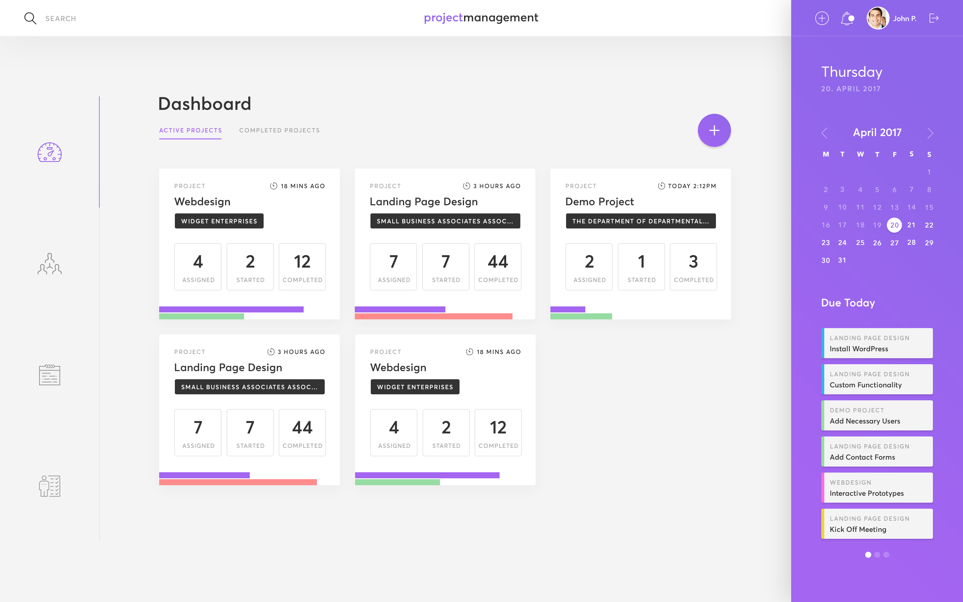
Task: Click the Dashboard page title
Action: tap(205, 104)
